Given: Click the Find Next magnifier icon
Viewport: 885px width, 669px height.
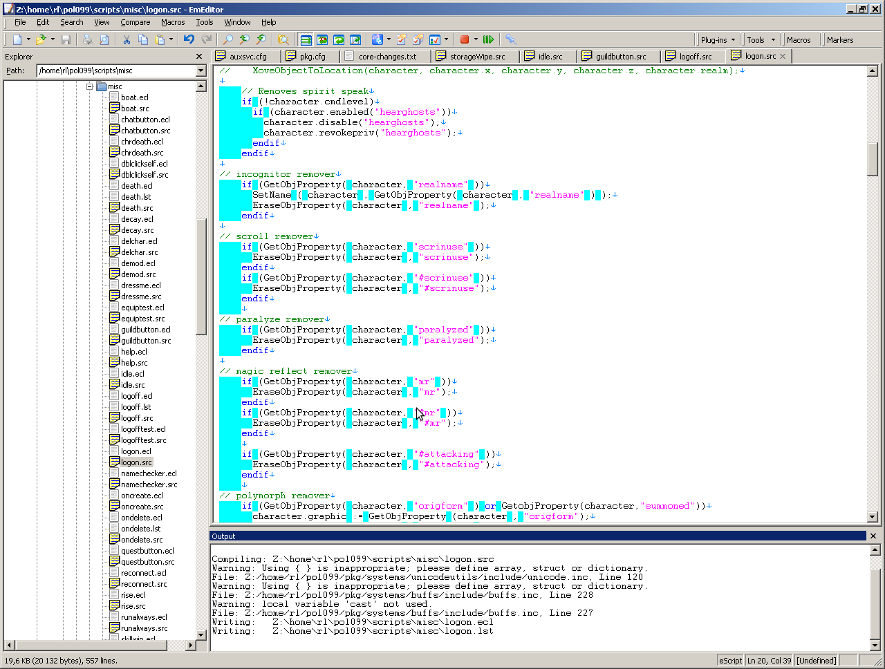Looking at the screenshot, I should pos(261,39).
